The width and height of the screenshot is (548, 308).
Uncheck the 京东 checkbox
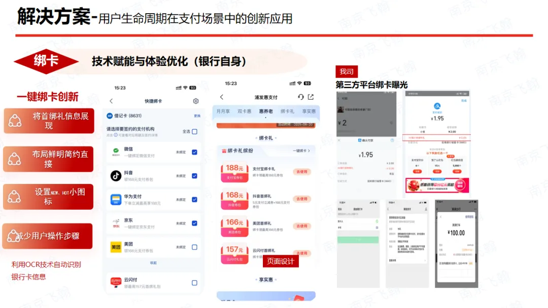click(195, 223)
